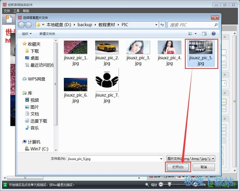Click the blue help question mark icon

[x=213, y=34]
